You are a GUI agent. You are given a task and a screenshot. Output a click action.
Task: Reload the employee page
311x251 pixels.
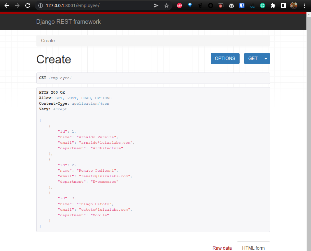[x=28, y=6]
